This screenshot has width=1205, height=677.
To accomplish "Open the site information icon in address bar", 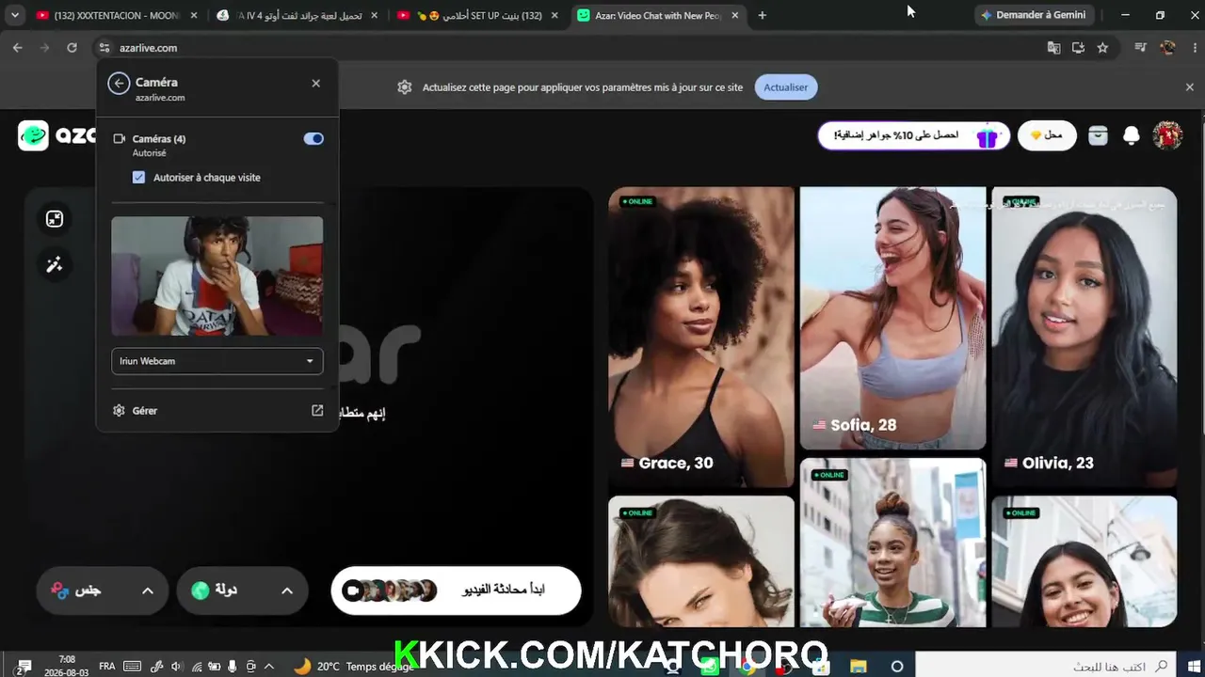I will pos(104,48).
